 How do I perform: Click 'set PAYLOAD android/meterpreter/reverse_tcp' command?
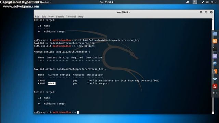point(108,40)
